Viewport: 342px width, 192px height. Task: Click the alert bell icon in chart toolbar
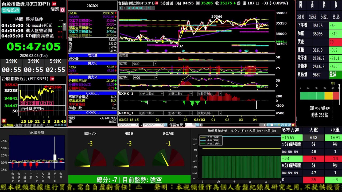pyautogui.click(x=293, y=125)
